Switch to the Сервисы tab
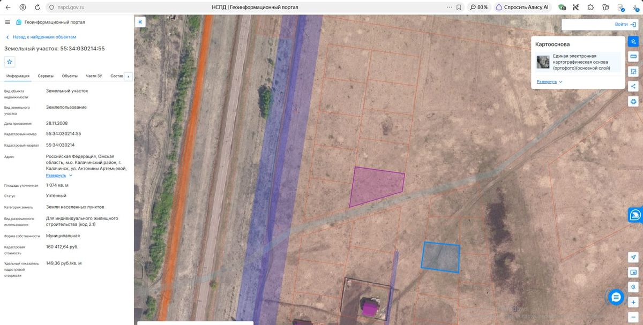 (46, 76)
